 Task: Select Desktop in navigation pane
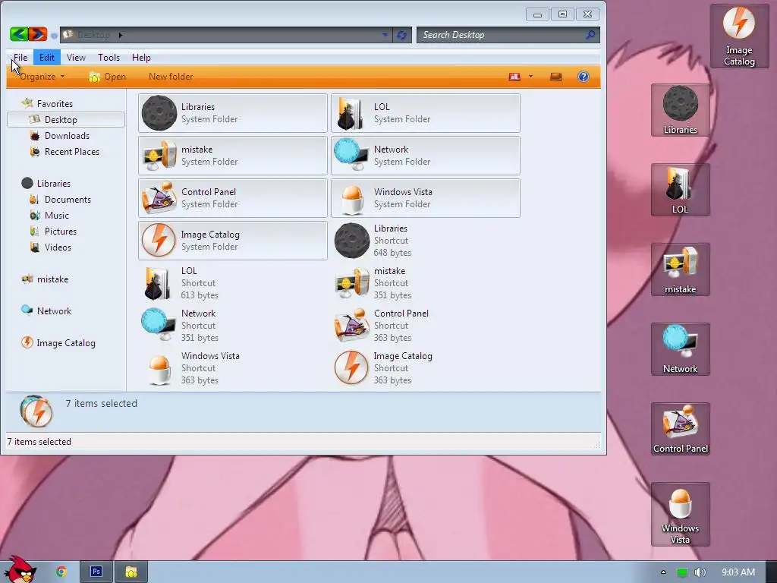click(x=66, y=119)
